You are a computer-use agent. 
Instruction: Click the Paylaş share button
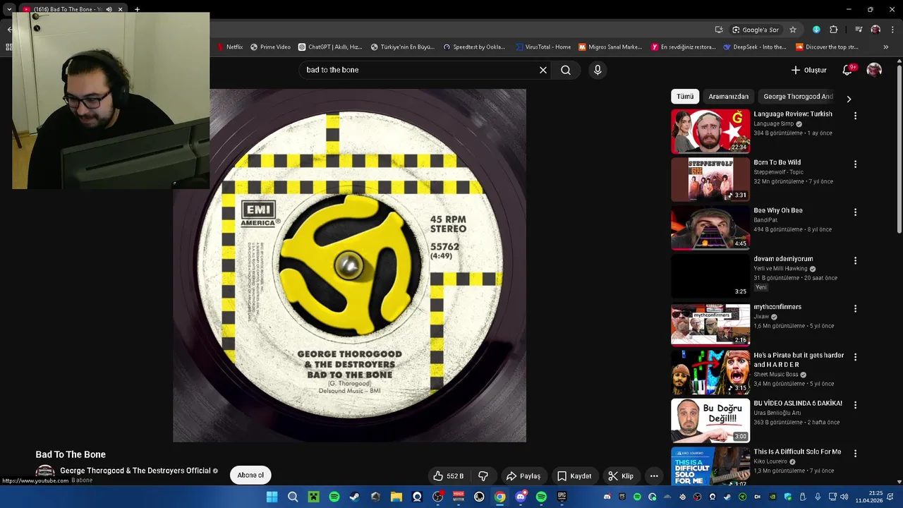point(523,476)
